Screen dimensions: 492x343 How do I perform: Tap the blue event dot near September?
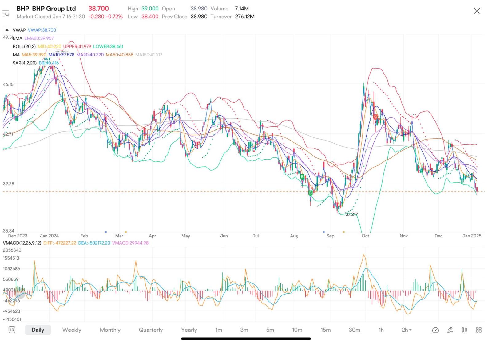[324, 232]
